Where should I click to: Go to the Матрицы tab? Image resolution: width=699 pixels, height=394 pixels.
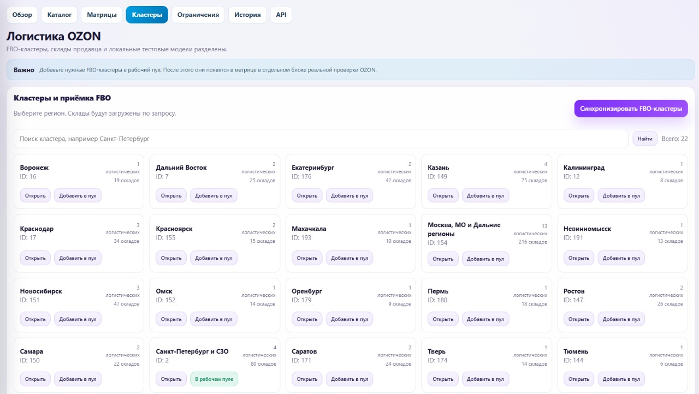(x=102, y=15)
